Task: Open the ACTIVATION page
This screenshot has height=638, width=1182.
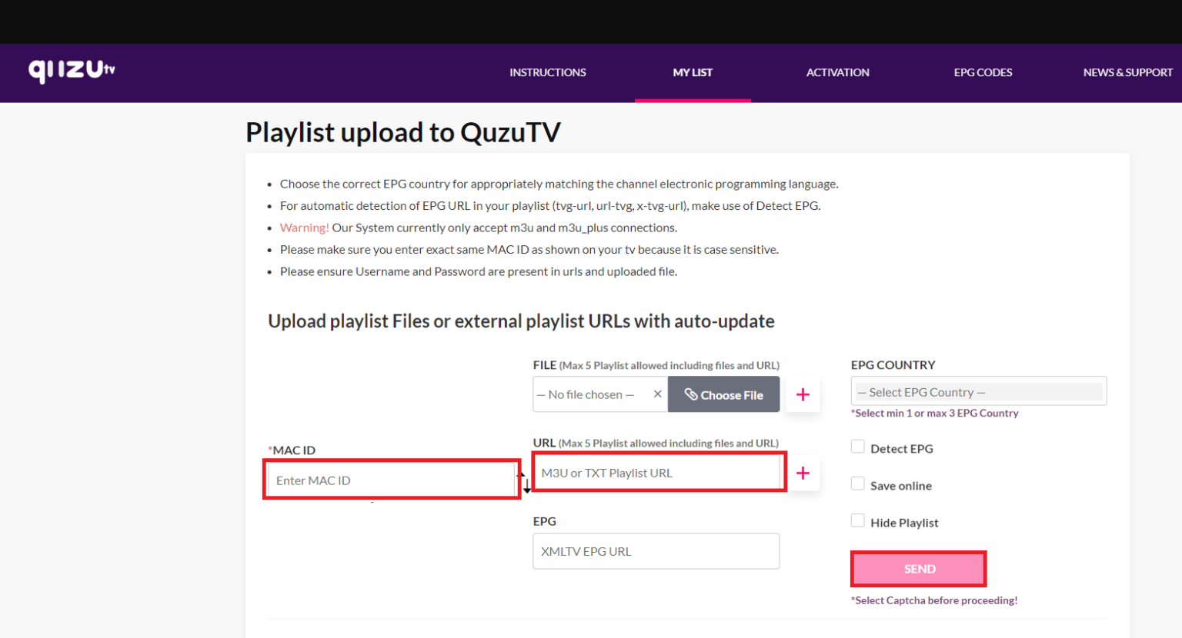Action: pos(837,72)
